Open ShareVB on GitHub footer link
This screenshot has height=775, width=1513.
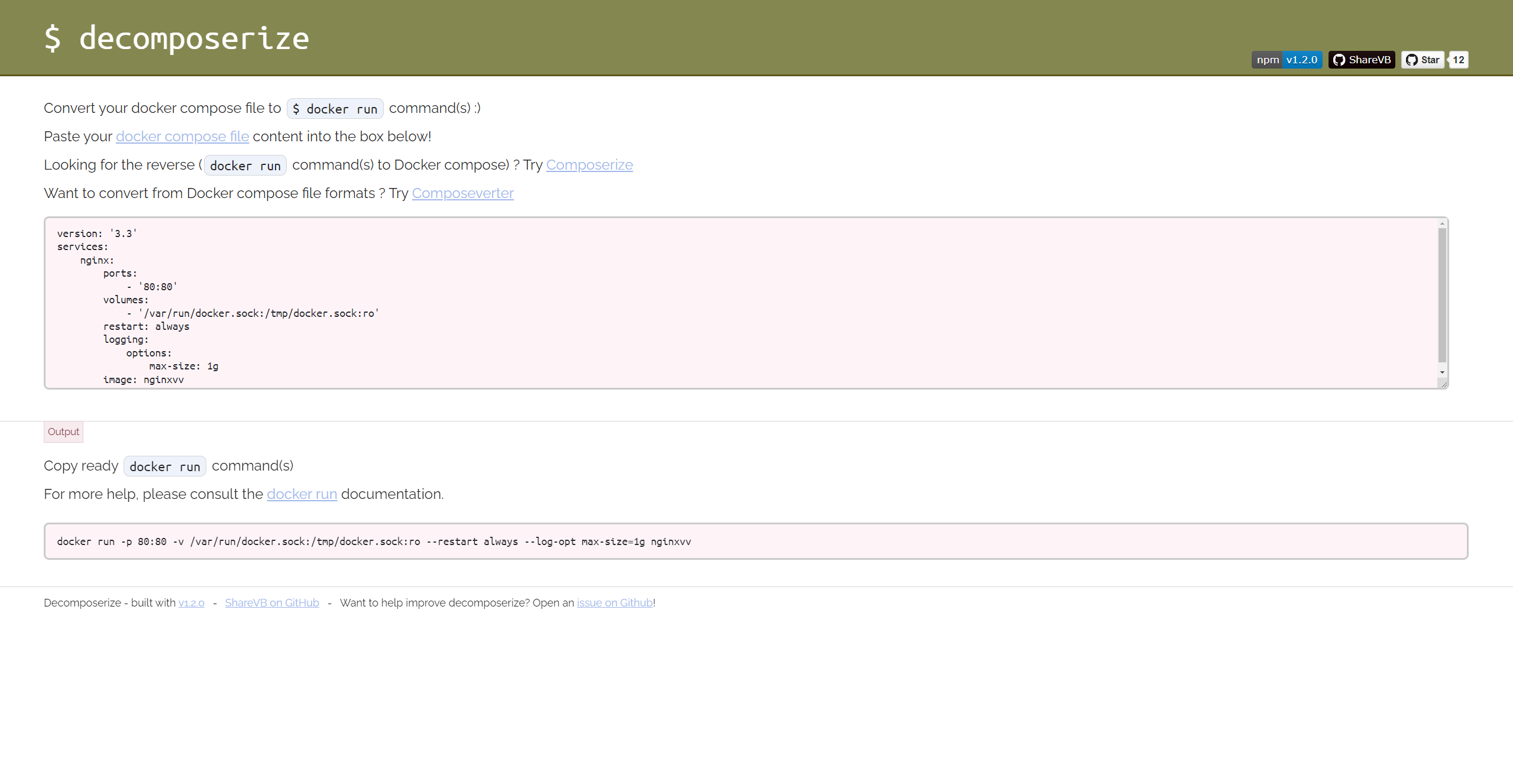(271, 603)
